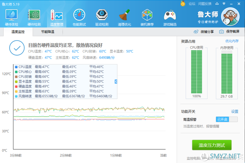Click CPU核心 62℃ reading in summary
This screenshot has width=245, height=163.
coord(75,51)
